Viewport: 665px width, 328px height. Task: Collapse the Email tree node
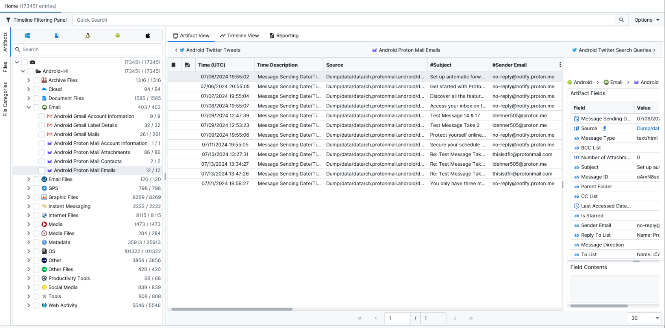click(x=29, y=107)
